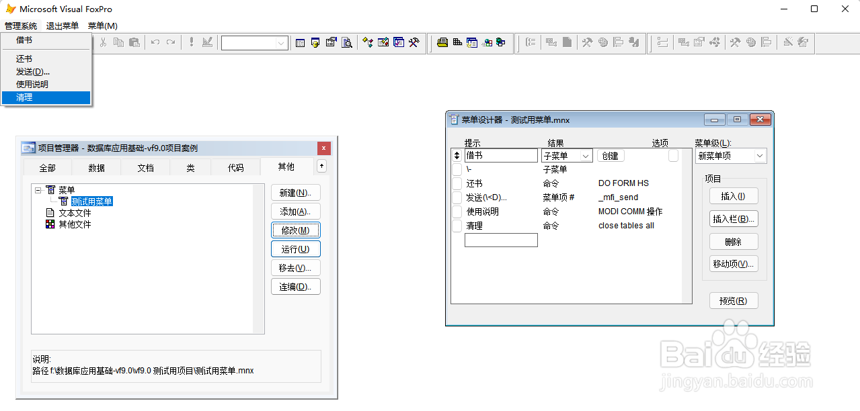Click the mover button beside 发送(\<D)... row
Image resolution: width=860 pixels, height=411 pixels.
457,197
